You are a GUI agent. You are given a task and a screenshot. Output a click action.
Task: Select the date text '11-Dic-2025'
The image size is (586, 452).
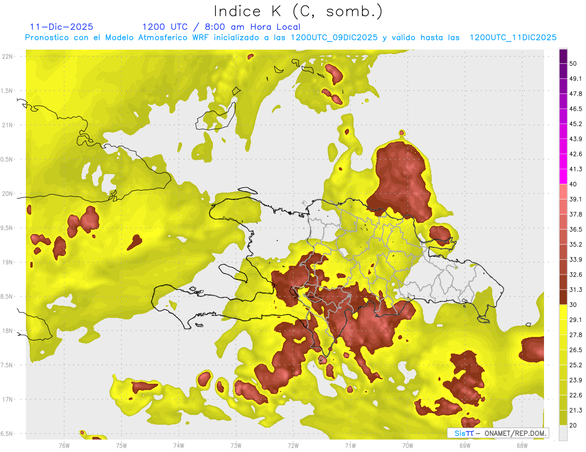(x=62, y=27)
